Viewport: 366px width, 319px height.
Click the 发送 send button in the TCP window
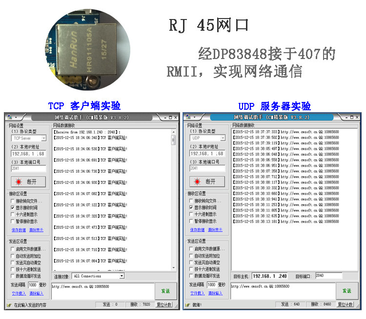pos(166,291)
